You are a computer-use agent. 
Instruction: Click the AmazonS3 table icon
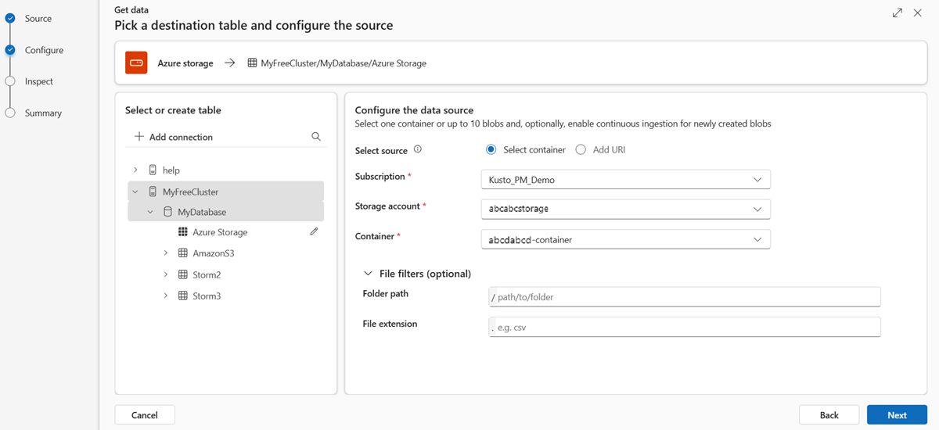coord(182,253)
